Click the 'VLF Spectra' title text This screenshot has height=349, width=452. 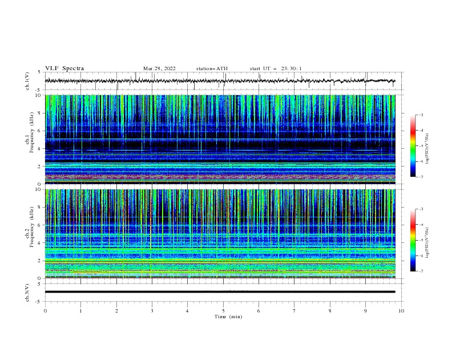(x=64, y=68)
